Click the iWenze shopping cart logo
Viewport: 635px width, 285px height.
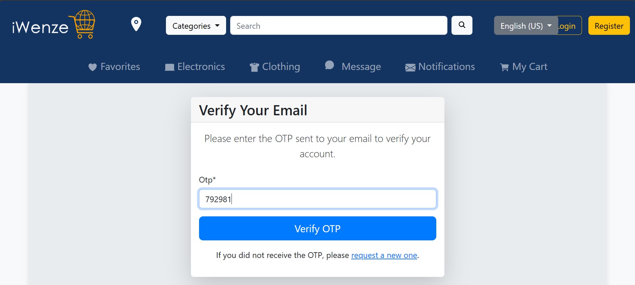54,25
